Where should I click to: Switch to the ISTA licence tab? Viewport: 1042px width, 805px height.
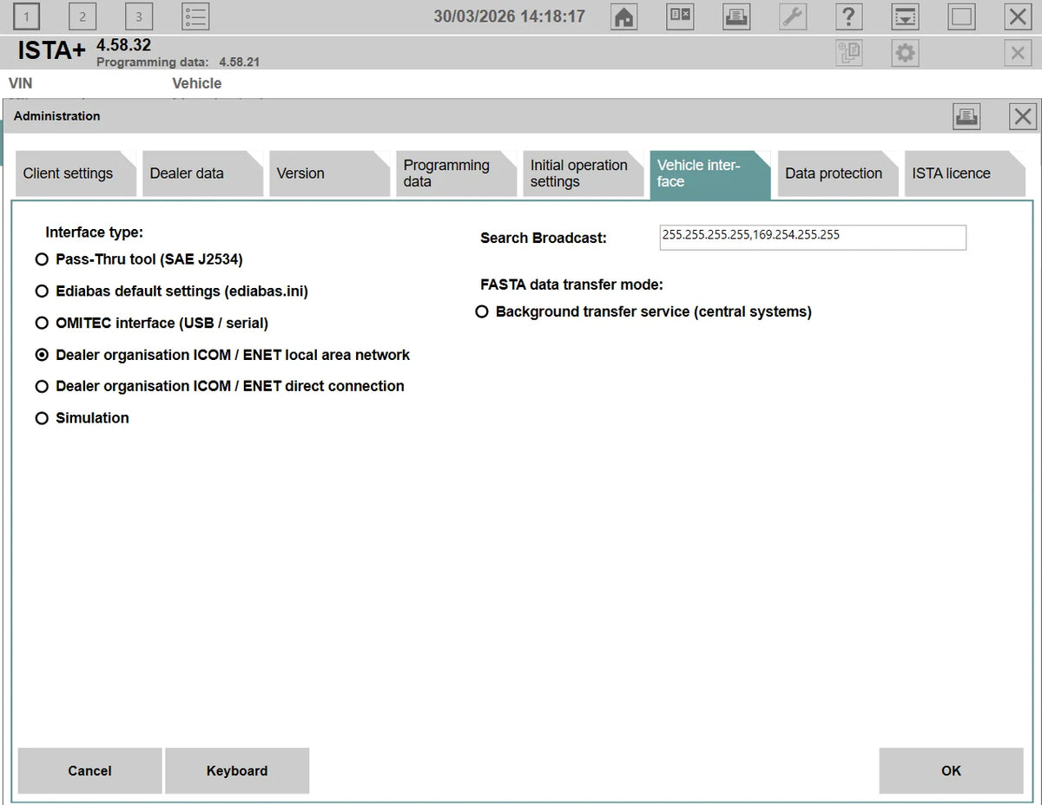tap(964, 173)
